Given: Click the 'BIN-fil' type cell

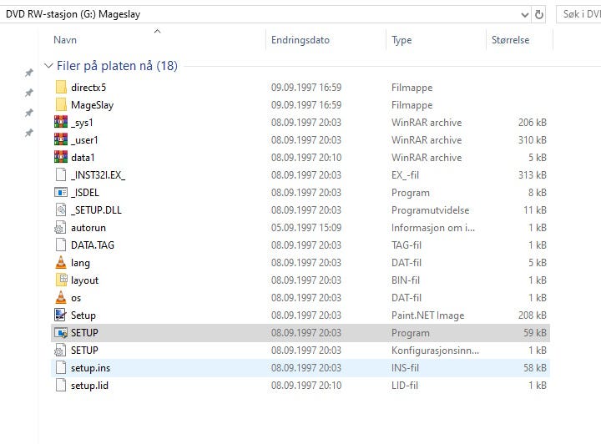Looking at the screenshot, I should [406, 280].
